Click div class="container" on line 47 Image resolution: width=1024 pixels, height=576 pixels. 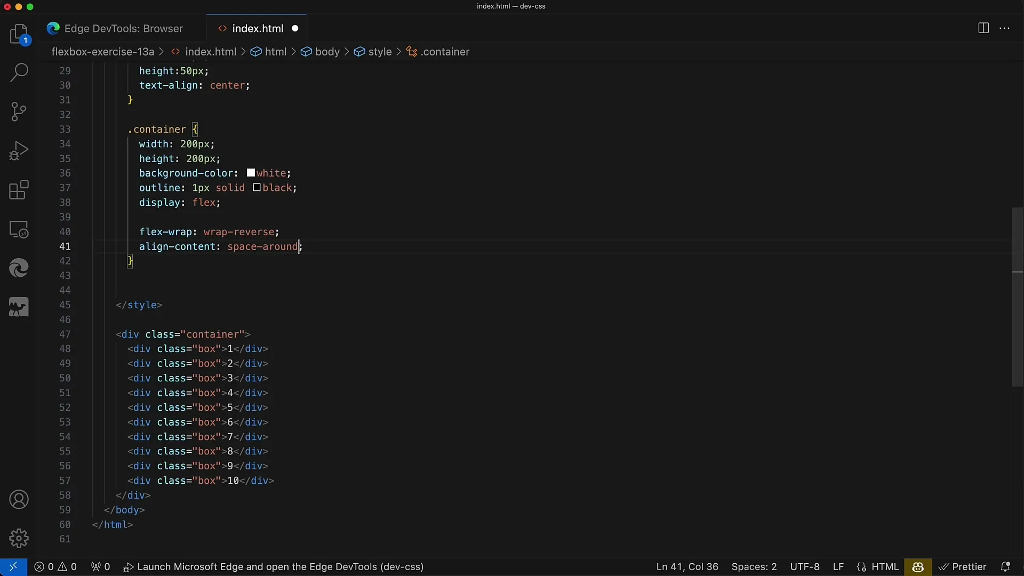coord(183,334)
